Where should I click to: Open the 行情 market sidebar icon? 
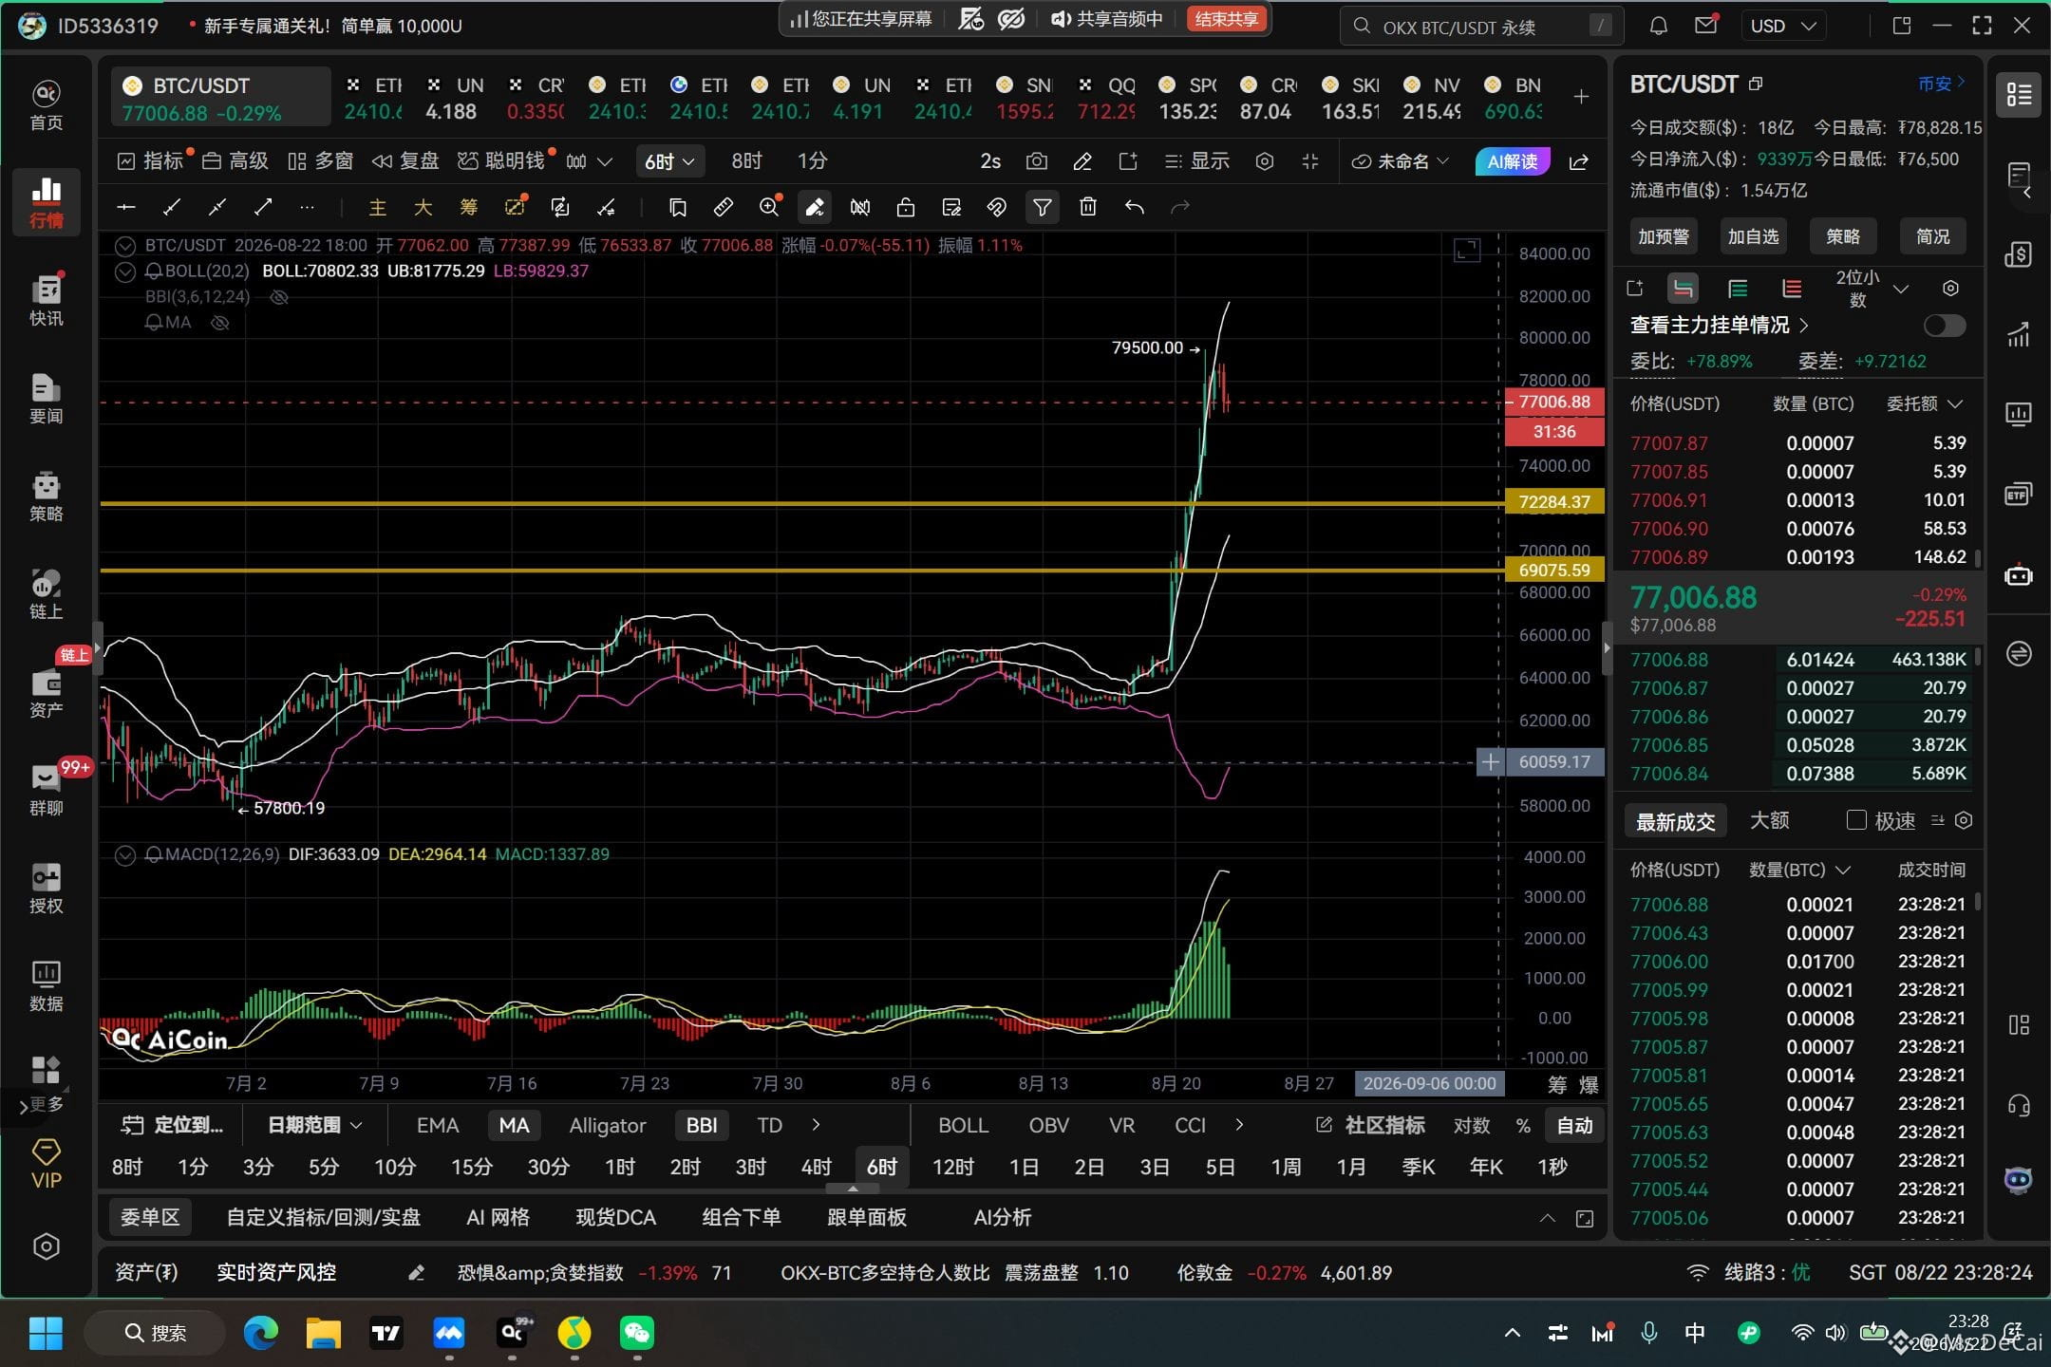[46, 201]
